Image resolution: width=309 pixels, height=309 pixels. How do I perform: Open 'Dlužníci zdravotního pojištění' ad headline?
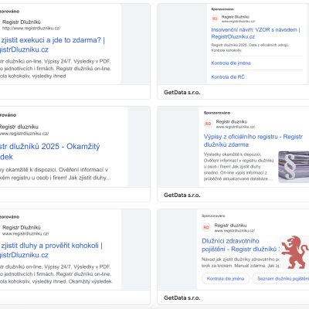point(240,245)
